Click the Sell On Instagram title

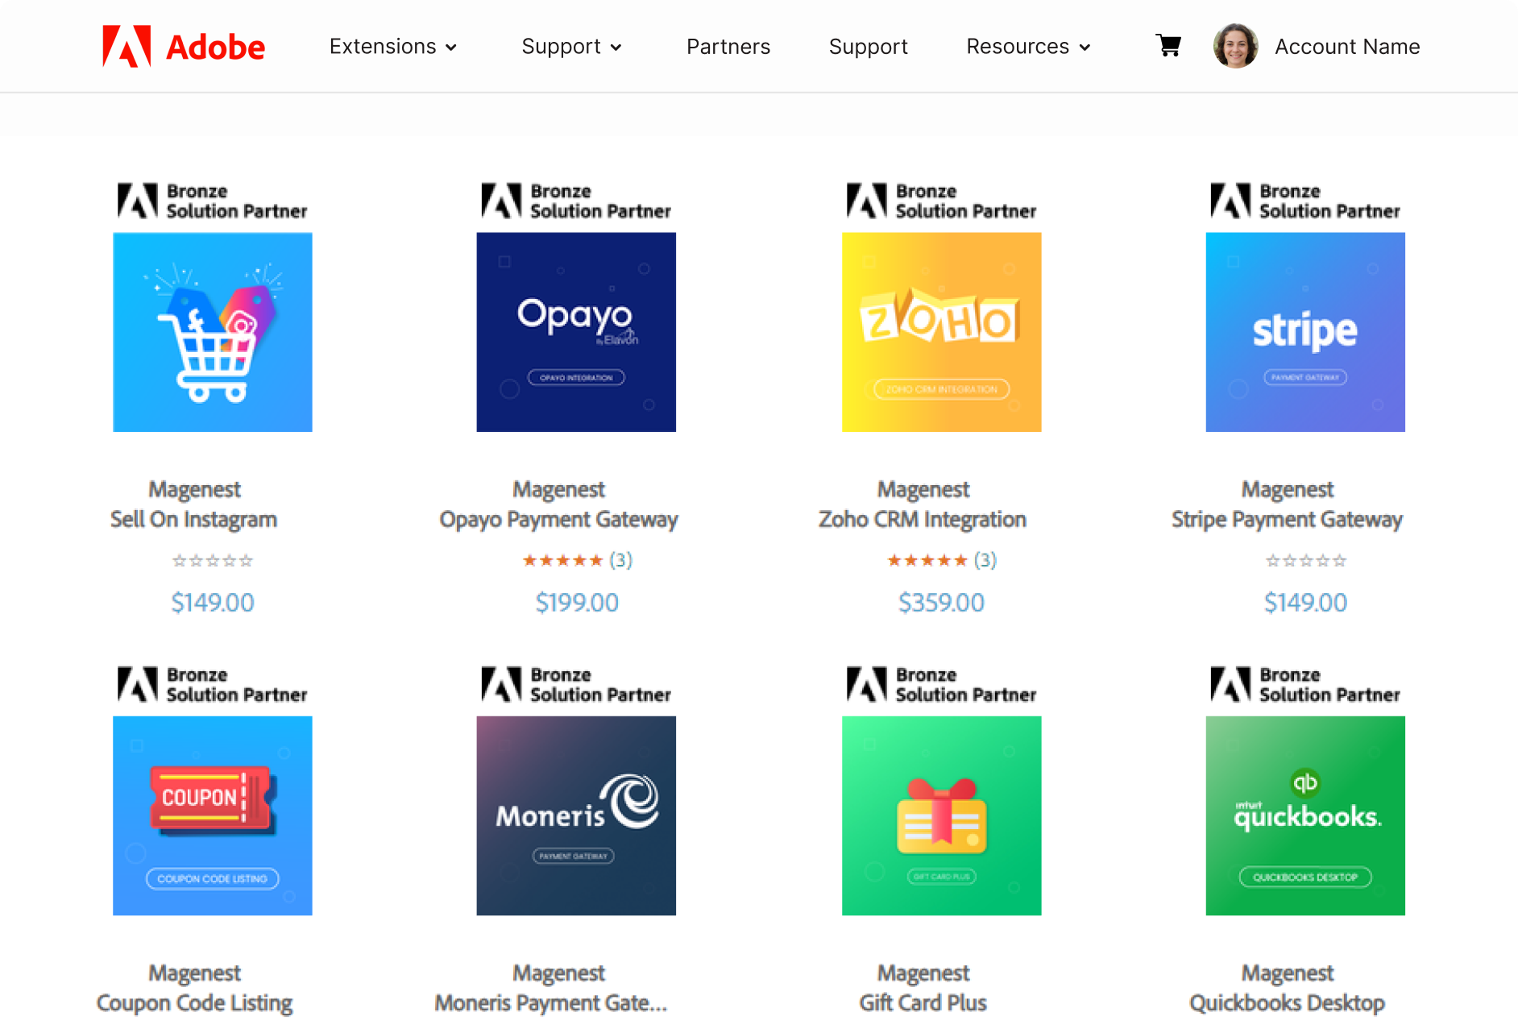194,520
